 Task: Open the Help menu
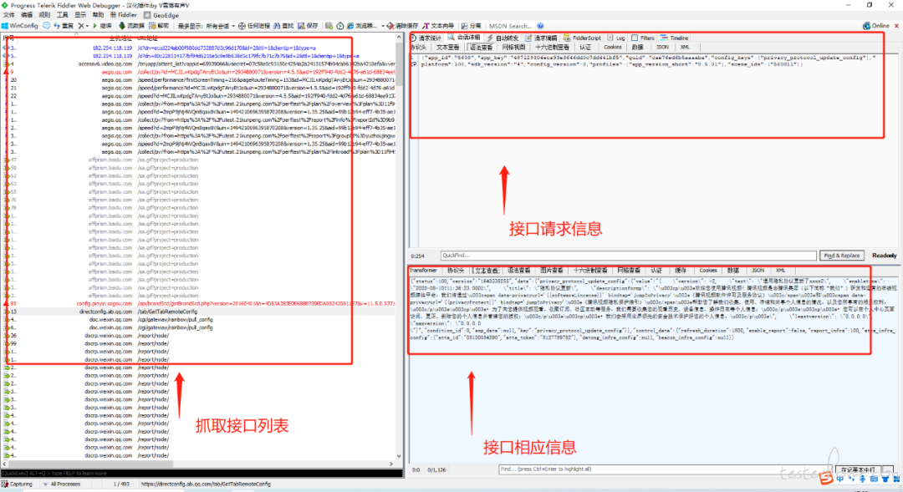(x=99, y=15)
